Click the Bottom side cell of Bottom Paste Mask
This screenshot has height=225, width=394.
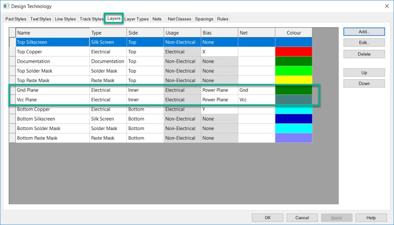coord(145,138)
